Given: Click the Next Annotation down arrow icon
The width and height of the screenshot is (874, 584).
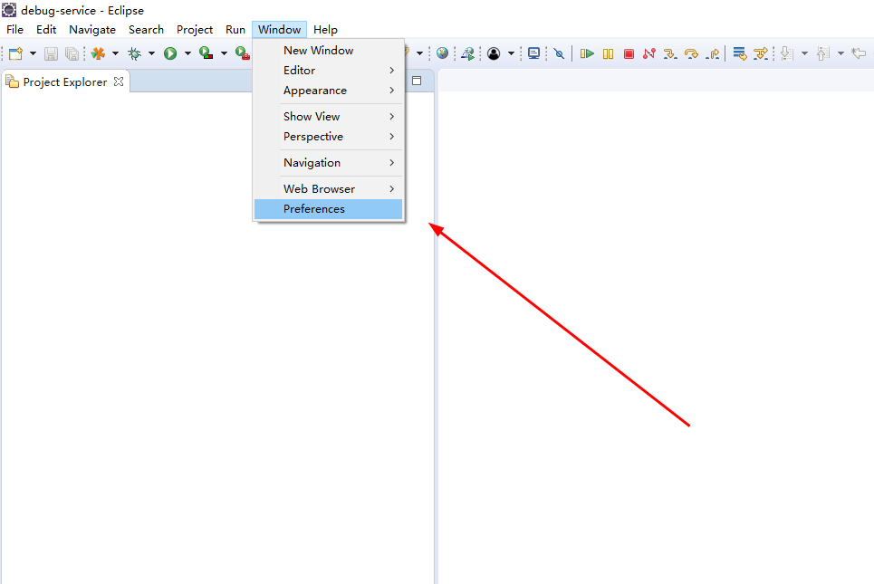Looking at the screenshot, I should coord(787,53).
